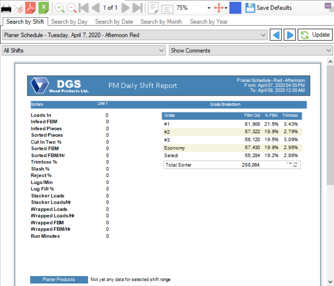
Task: Open the zoom percentage dropdown
Action: (x=209, y=8)
